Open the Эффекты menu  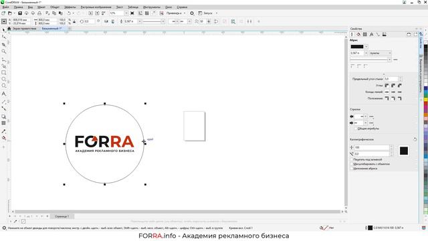(x=70, y=7)
